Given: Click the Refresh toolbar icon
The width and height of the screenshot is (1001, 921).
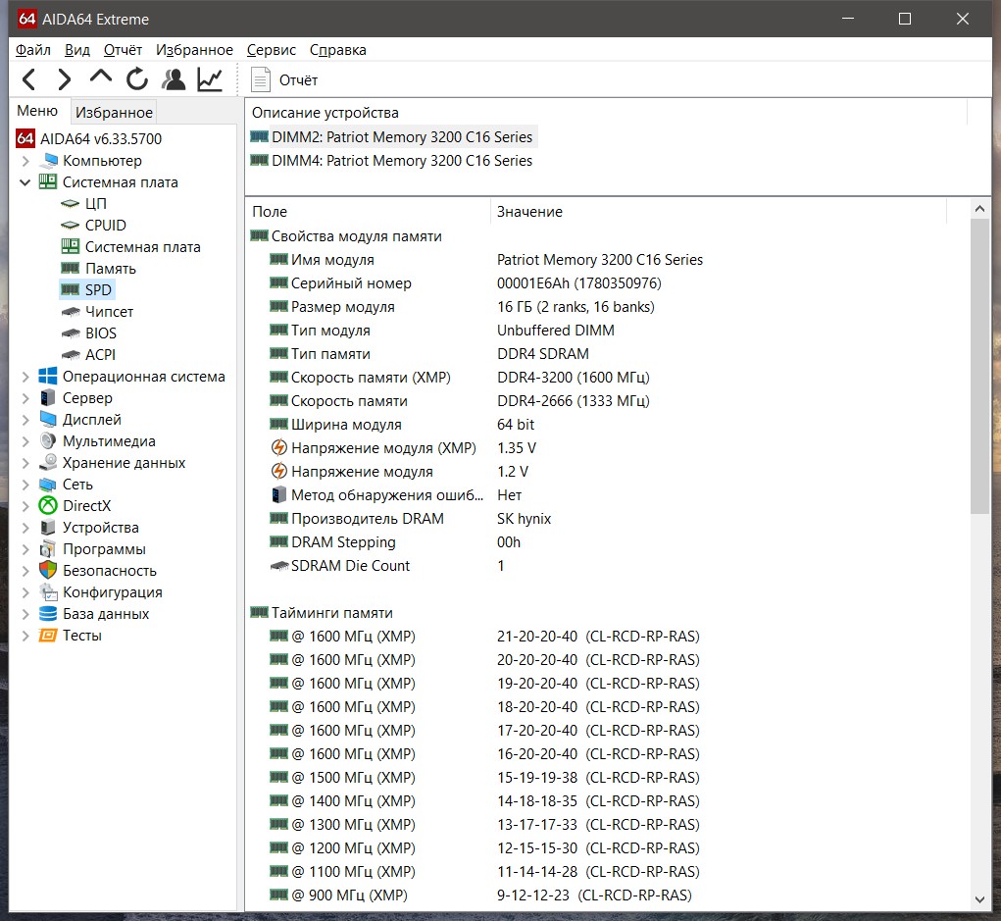Looking at the screenshot, I should pyautogui.click(x=137, y=79).
